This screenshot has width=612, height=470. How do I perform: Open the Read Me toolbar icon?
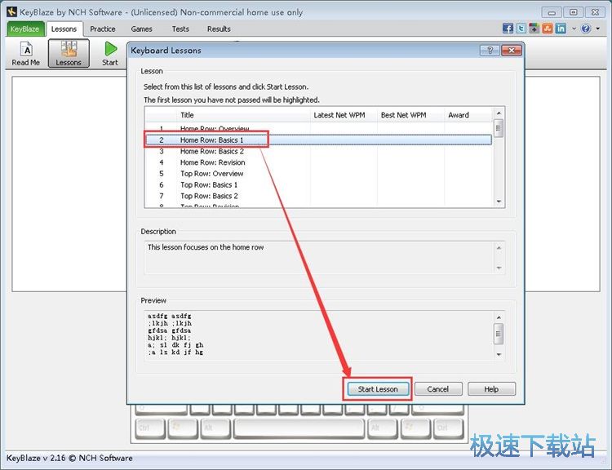26,54
